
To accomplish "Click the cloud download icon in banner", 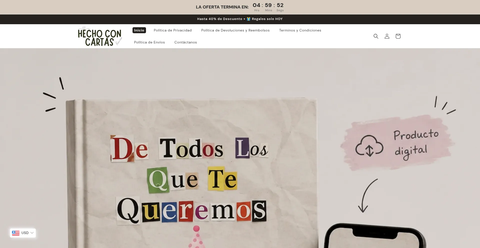I will [x=369, y=146].
